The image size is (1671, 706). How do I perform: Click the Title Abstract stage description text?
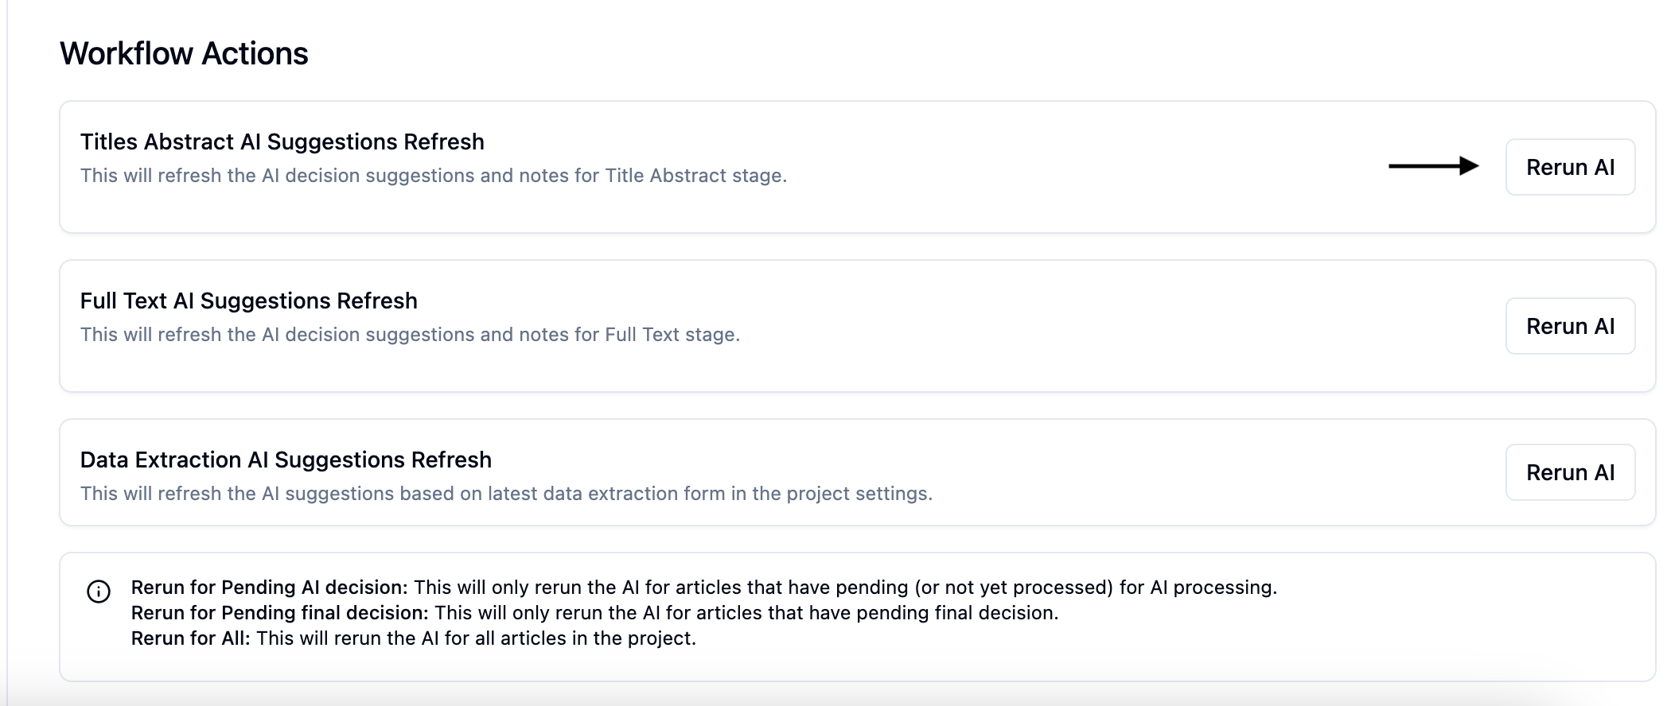click(x=434, y=176)
